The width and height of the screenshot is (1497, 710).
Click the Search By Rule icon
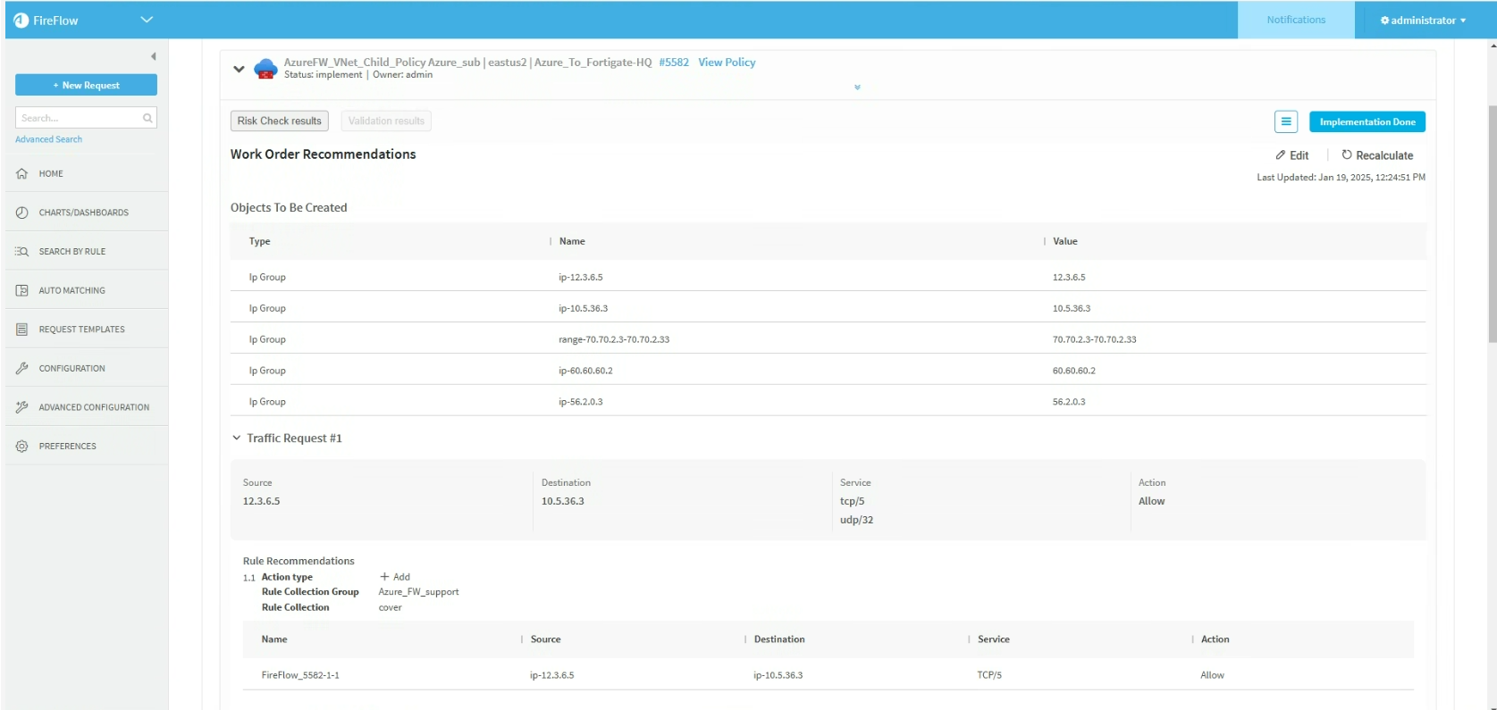click(22, 252)
